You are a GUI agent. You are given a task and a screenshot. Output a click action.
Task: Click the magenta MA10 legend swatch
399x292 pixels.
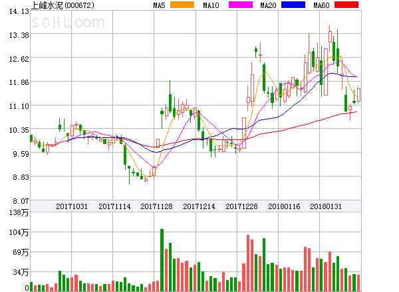click(241, 5)
